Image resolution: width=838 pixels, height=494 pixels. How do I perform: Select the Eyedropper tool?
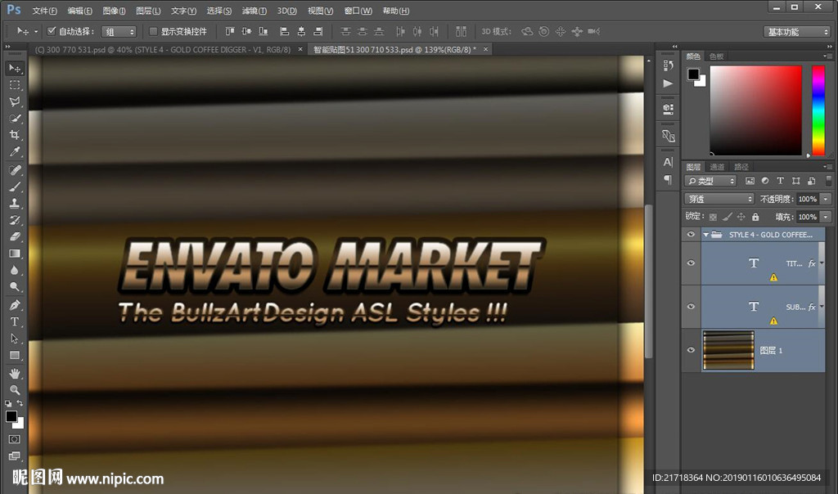click(15, 151)
